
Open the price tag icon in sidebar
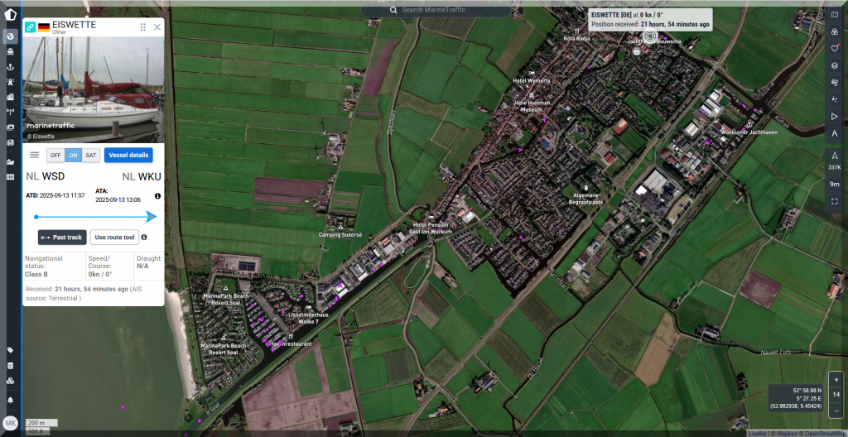click(10, 350)
